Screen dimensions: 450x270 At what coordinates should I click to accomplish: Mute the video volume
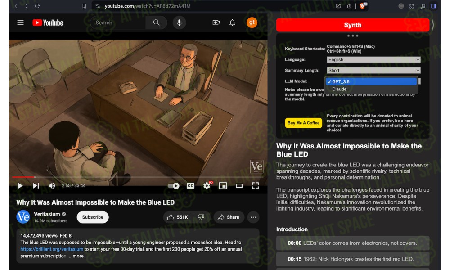52,186
